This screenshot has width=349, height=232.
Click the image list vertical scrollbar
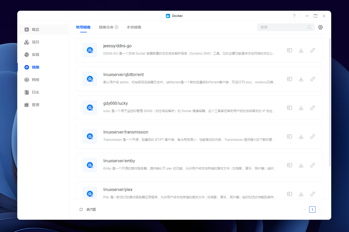[330, 102]
